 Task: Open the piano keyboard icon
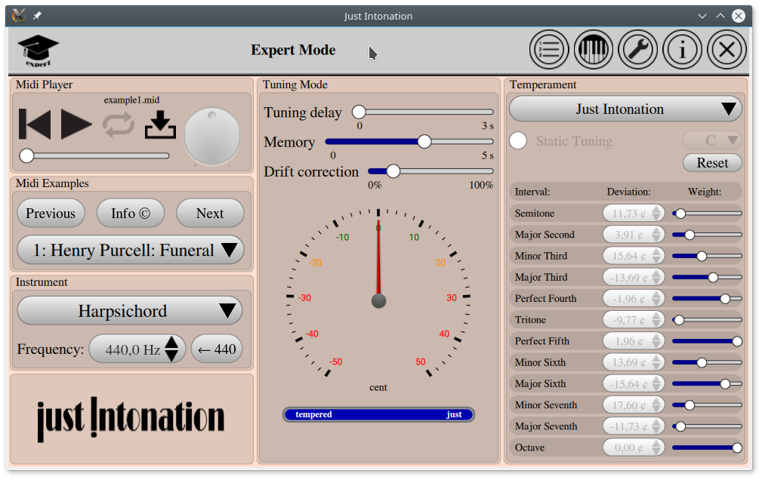pyautogui.click(x=594, y=51)
